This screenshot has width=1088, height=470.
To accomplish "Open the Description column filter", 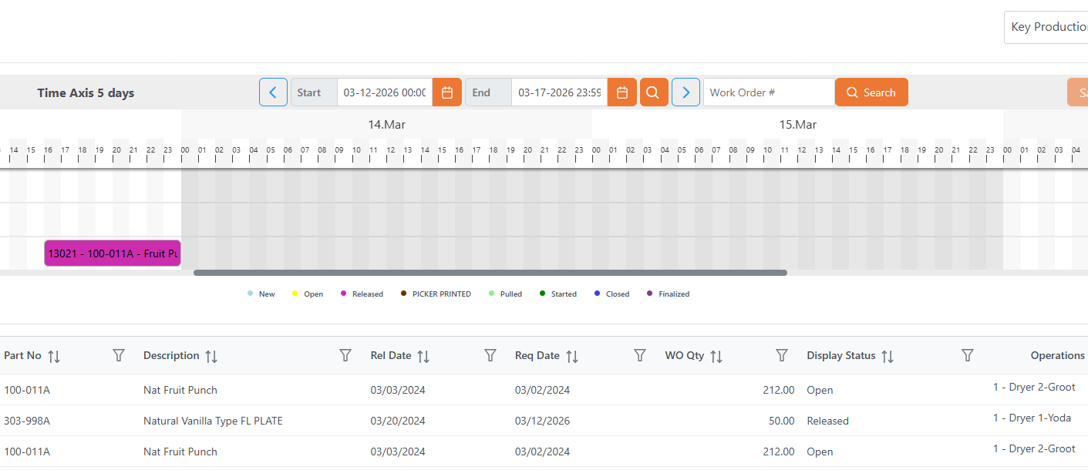I will coord(345,355).
